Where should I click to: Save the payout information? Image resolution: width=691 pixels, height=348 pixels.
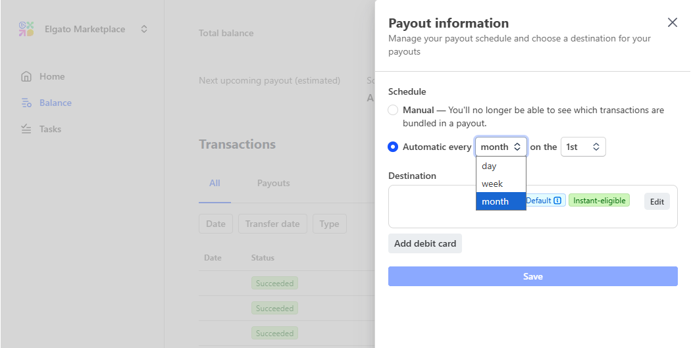click(532, 276)
